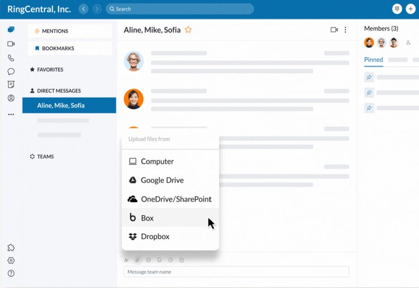Click the Message team name input field

236,272
